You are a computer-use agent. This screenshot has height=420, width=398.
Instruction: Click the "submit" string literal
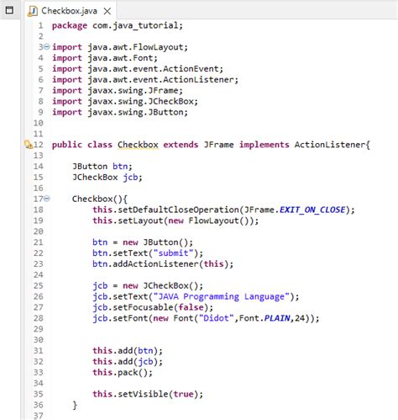coord(173,253)
